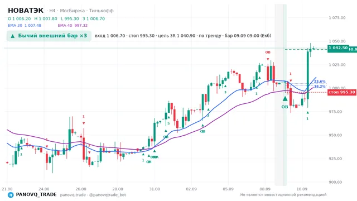Click the Тинькофф broker label
Screen dimensions: 357x201
pos(102,11)
